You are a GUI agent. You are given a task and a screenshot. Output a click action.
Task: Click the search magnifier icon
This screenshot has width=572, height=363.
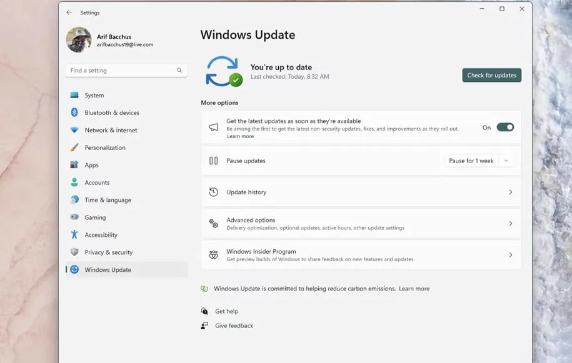[179, 71]
